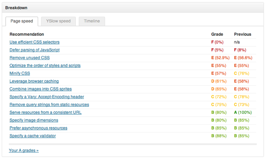
Task: Click Remove query strings from static resources
Action: 49,104
